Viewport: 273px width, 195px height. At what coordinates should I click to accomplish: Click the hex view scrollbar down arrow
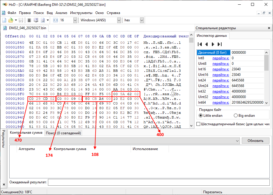pyautogui.click(x=191, y=126)
